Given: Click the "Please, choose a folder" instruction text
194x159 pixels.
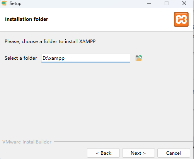Looking at the screenshot, I should click(x=50, y=41).
